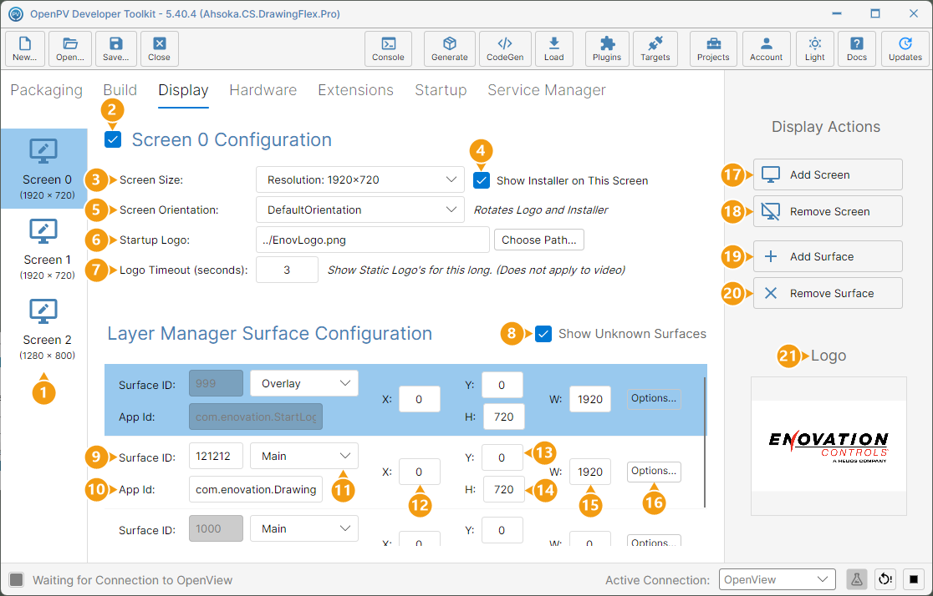Toggle the Show Unknown Surfaces checkbox
Viewport: 933px width, 596px height.
point(543,334)
